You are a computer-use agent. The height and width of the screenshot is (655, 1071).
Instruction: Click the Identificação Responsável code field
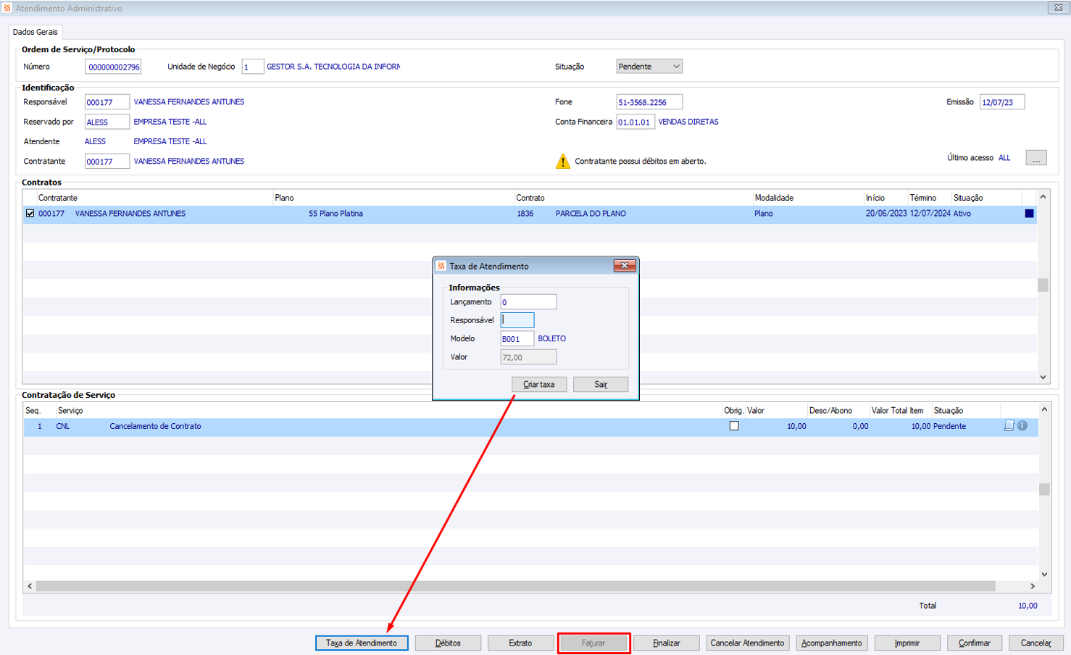point(107,102)
